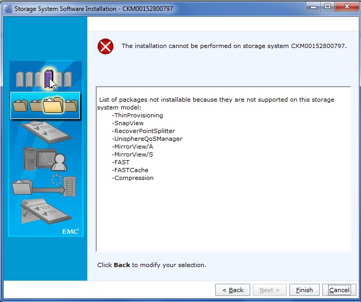Click the -FASTCache package entry
Image resolution: width=361 pixels, height=302 pixels.
click(130, 170)
